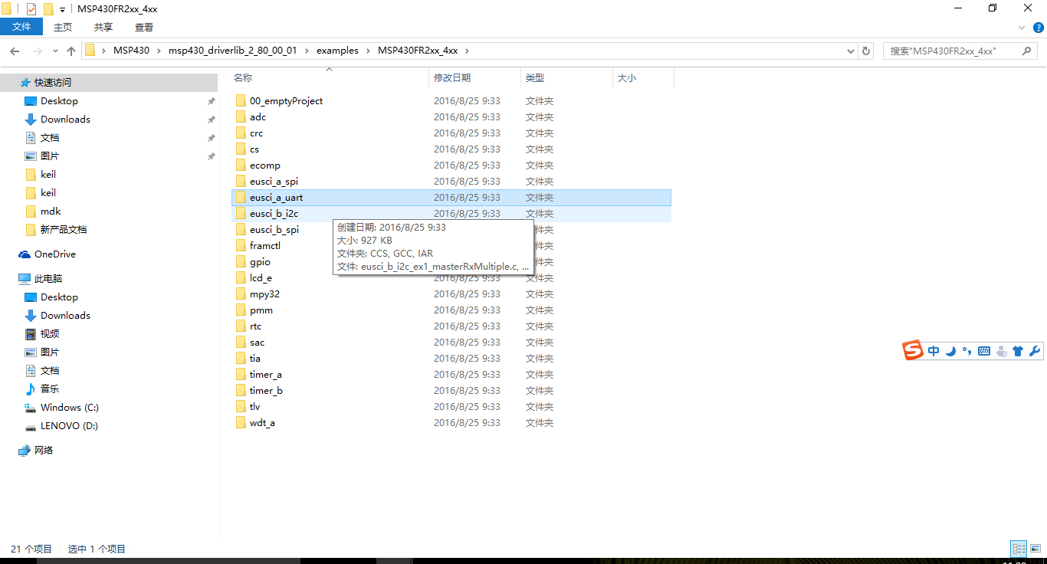Open recent locations dropdown arrow
1047x564 pixels.
click(x=55, y=51)
